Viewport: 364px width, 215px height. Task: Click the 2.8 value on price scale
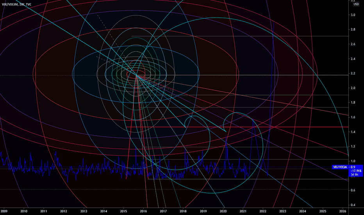tap(353, 30)
